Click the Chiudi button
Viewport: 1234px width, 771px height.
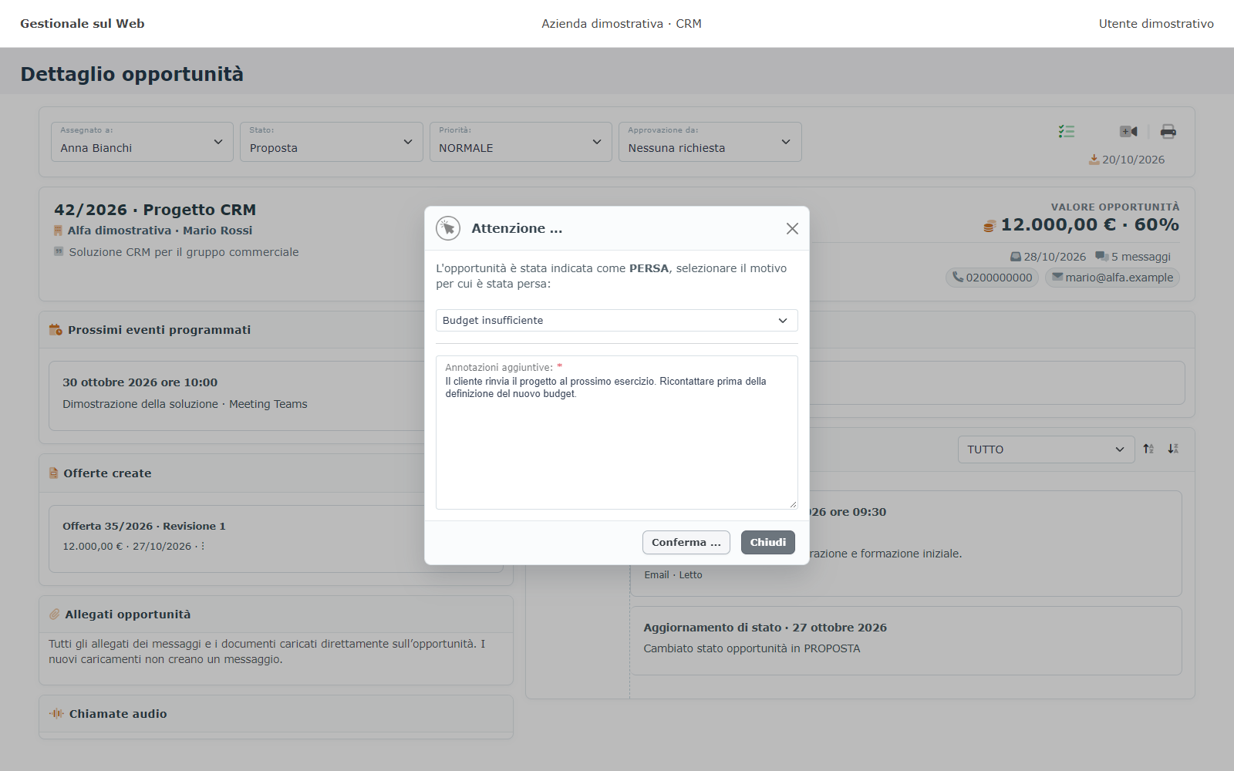768,543
